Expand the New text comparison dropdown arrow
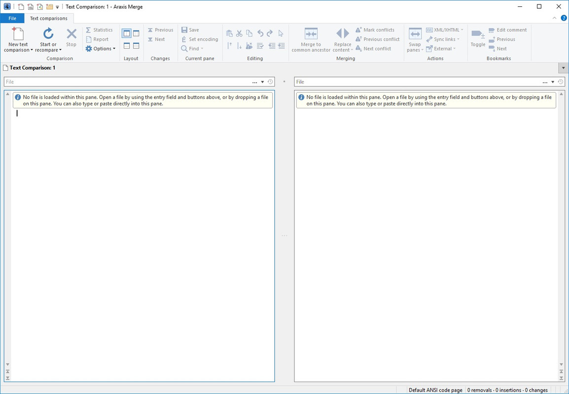The image size is (569, 394). [x=32, y=50]
